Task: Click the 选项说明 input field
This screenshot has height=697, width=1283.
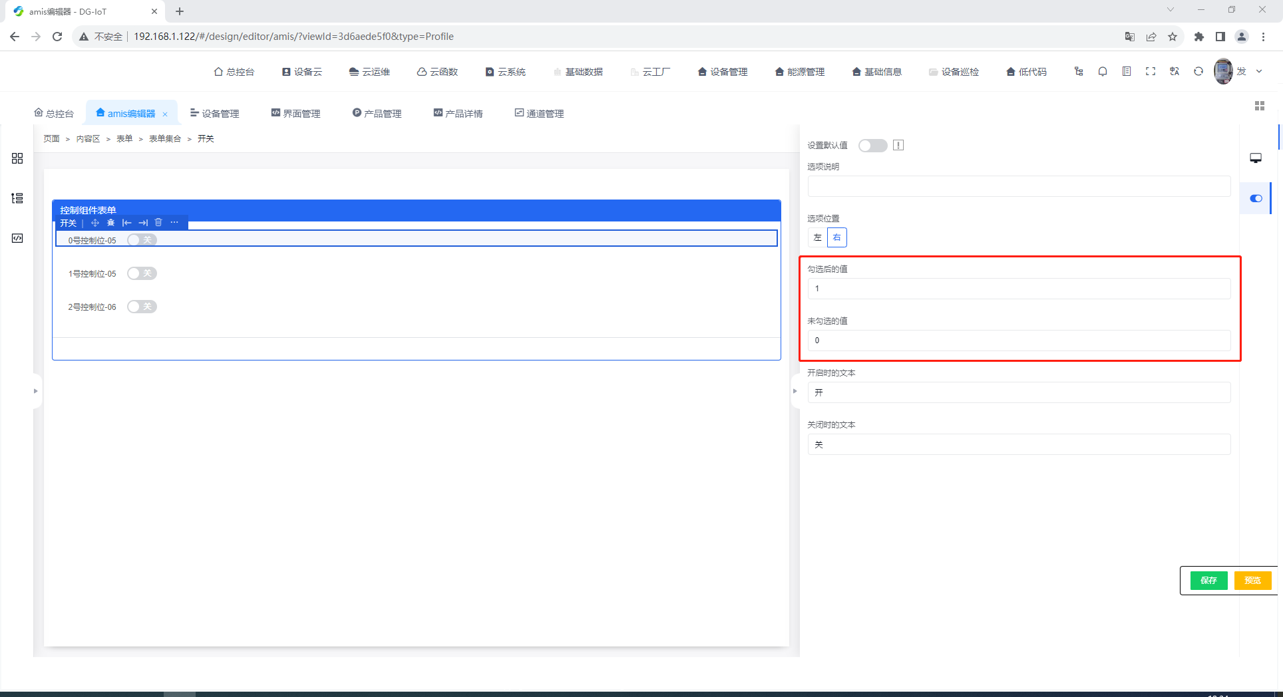Action: point(1019,186)
